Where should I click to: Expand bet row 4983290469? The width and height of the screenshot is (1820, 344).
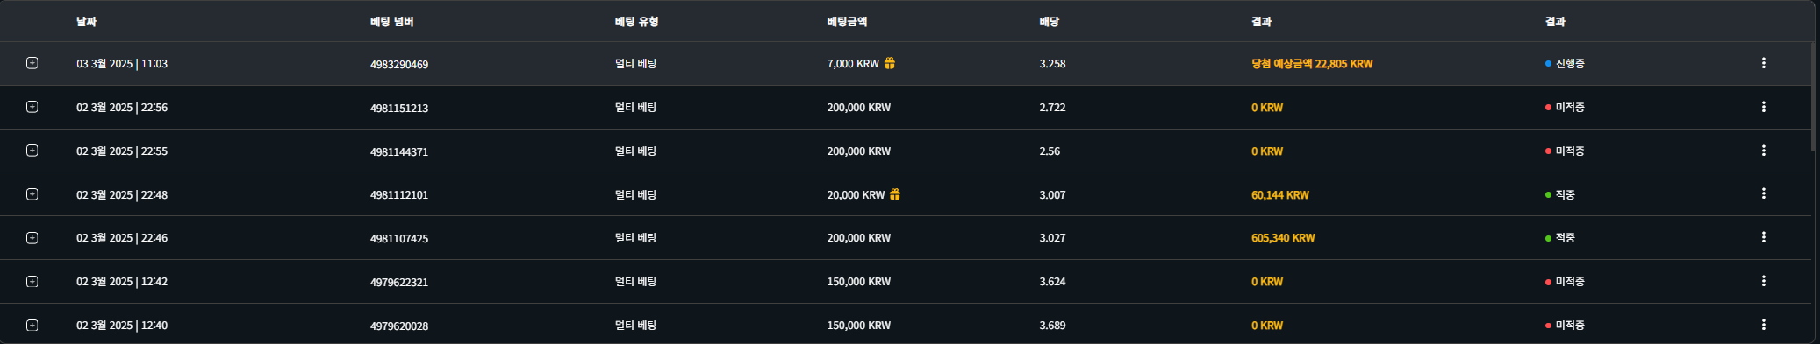coord(32,63)
